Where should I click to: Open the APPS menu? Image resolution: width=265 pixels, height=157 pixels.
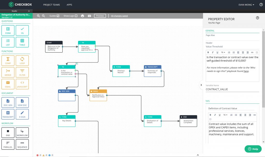[x=69, y=5]
